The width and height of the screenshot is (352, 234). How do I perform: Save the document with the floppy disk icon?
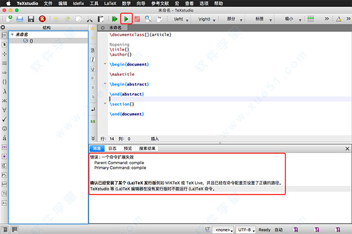point(31,19)
